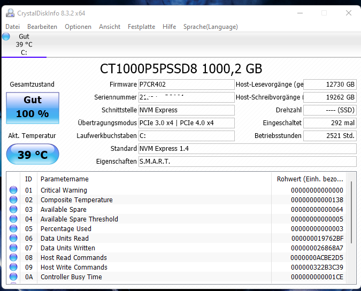Open the Sprache(Language) menu

(210, 27)
